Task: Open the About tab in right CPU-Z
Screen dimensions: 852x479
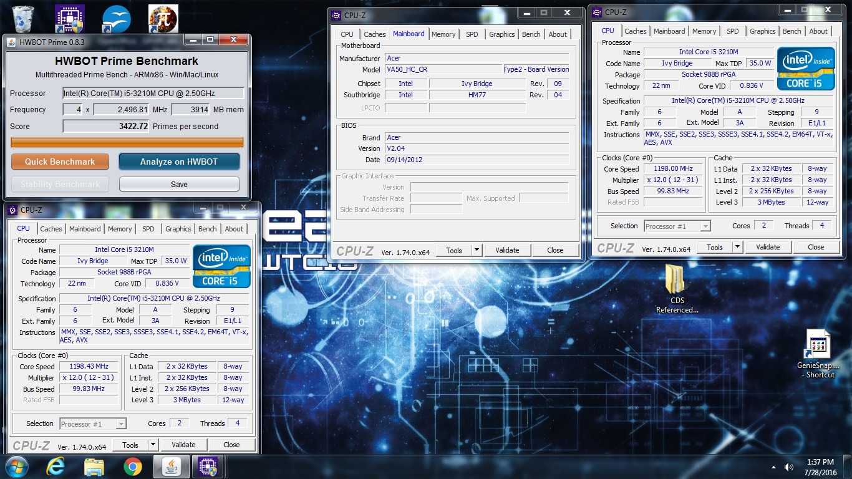Action: coord(818,31)
